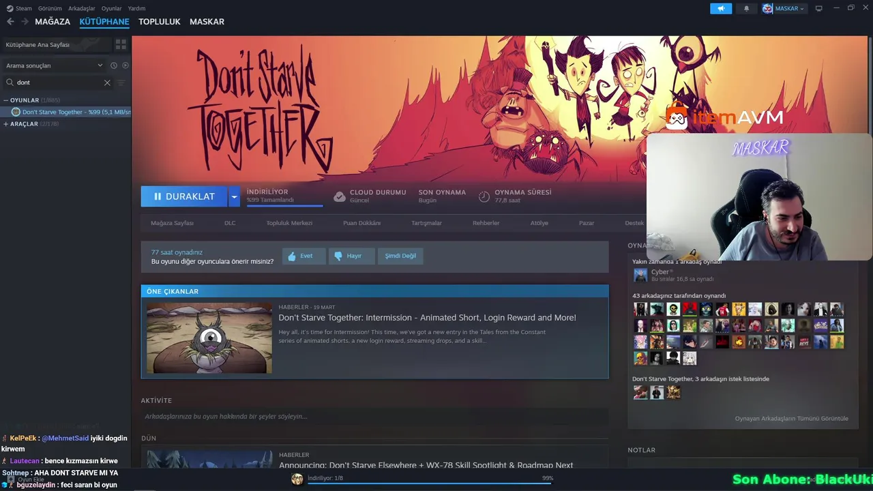The height and width of the screenshot is (491, 873).
Task: Pause download with DURAKLAT button
Action: tap(184, 196)
